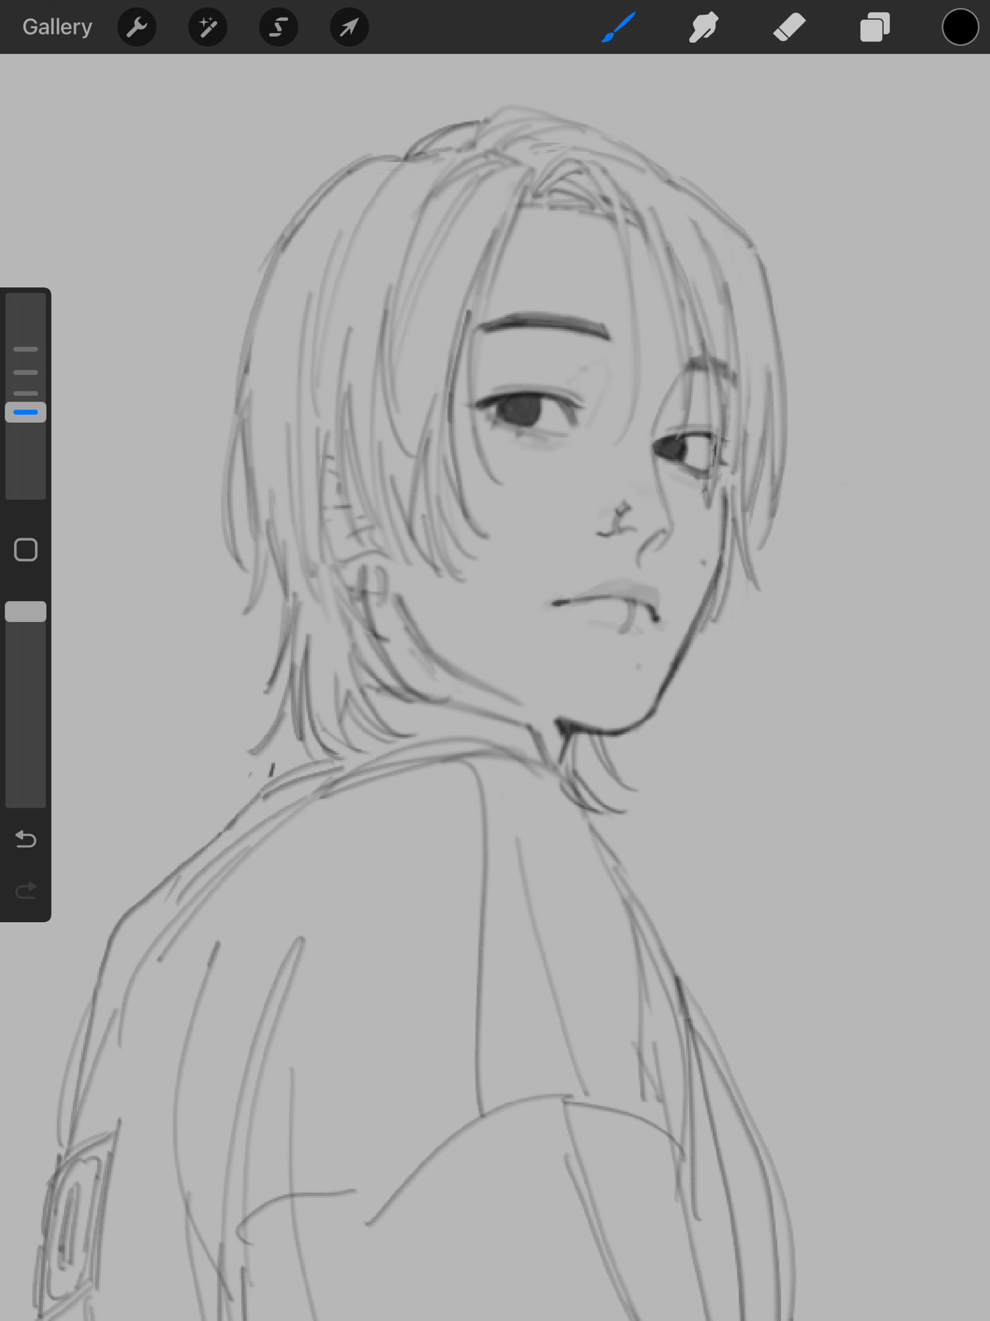Adjust the brush size slider handle

pyautogui.click(x=26, y=412)
